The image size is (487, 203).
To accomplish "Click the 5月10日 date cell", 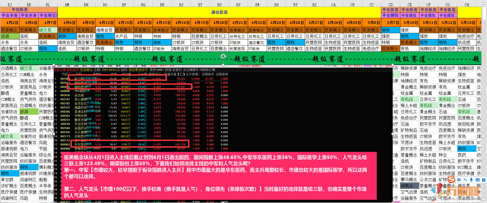I will (410, 22).
